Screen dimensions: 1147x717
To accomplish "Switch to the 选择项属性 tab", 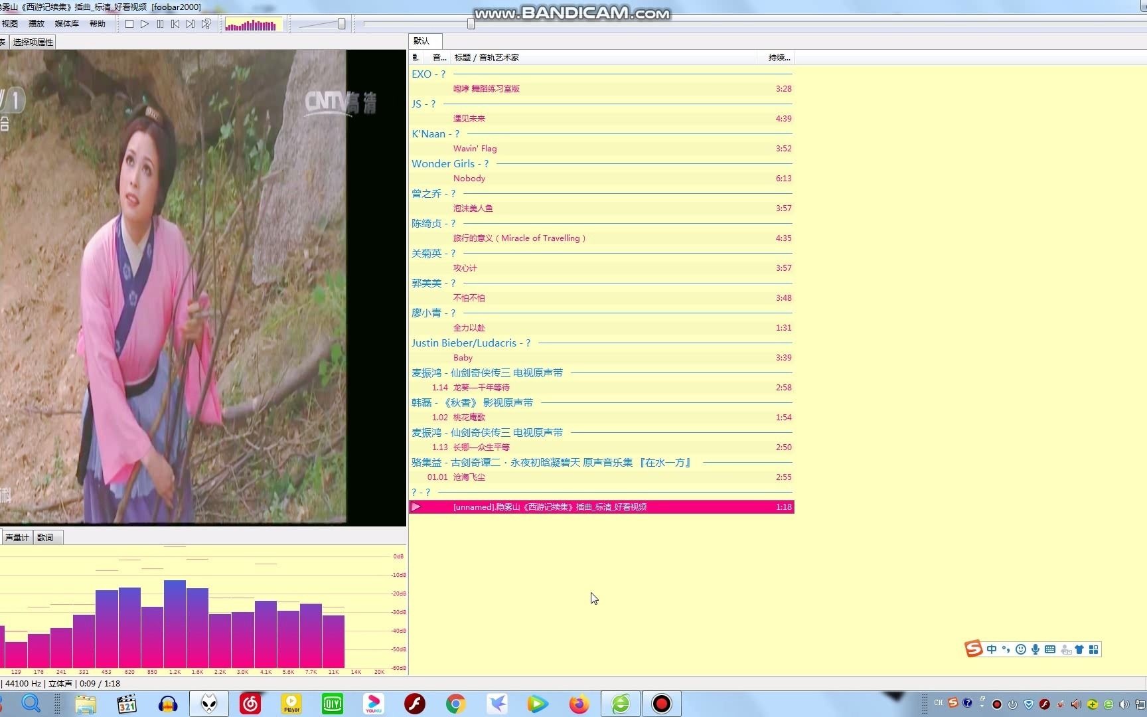I will pyautogui.click(x=33, y=42).
